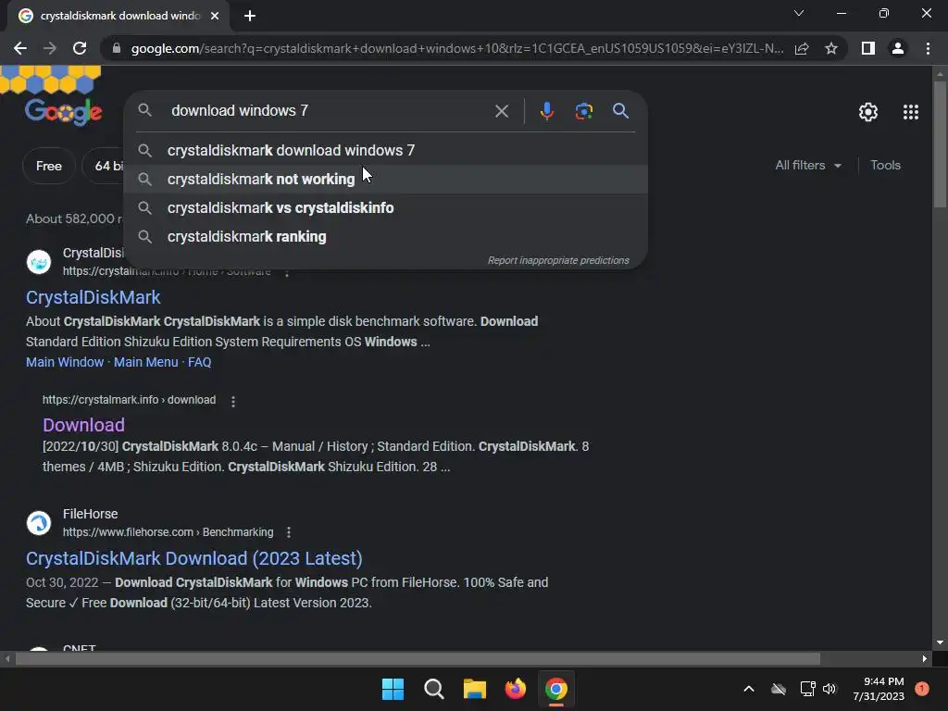948x711 pixels.
Task: Click the scroll down arrow
Action: 940,642
